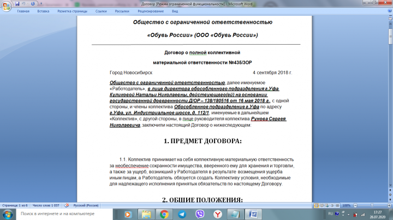Customize the Quick Access Toolbar dropdown
Viewport: 393px width, 220px height.
pyautogui.click(x=41, y=4)
